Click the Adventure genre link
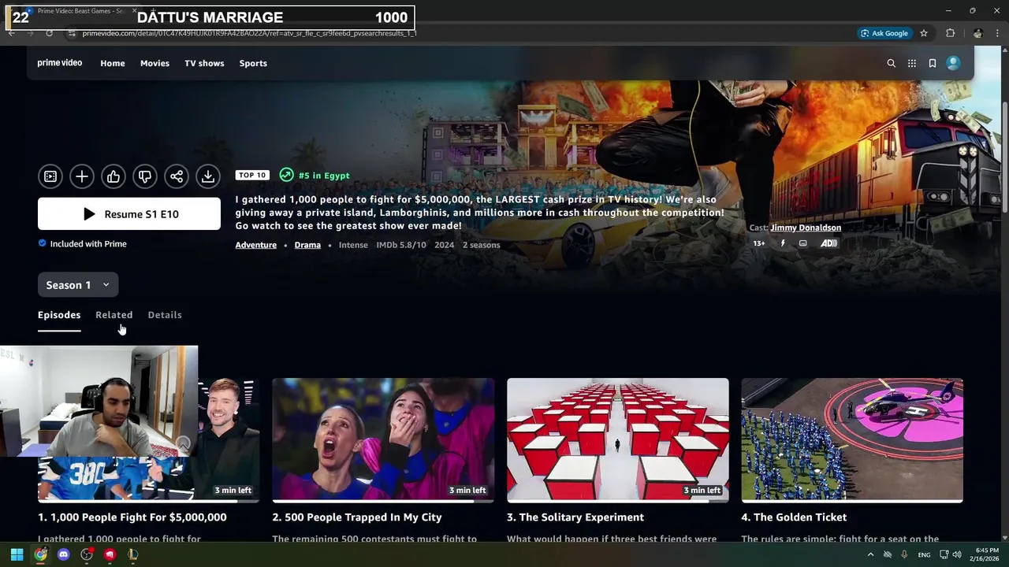This screenshot has width=1009, height=567. (x=256, y=245)
